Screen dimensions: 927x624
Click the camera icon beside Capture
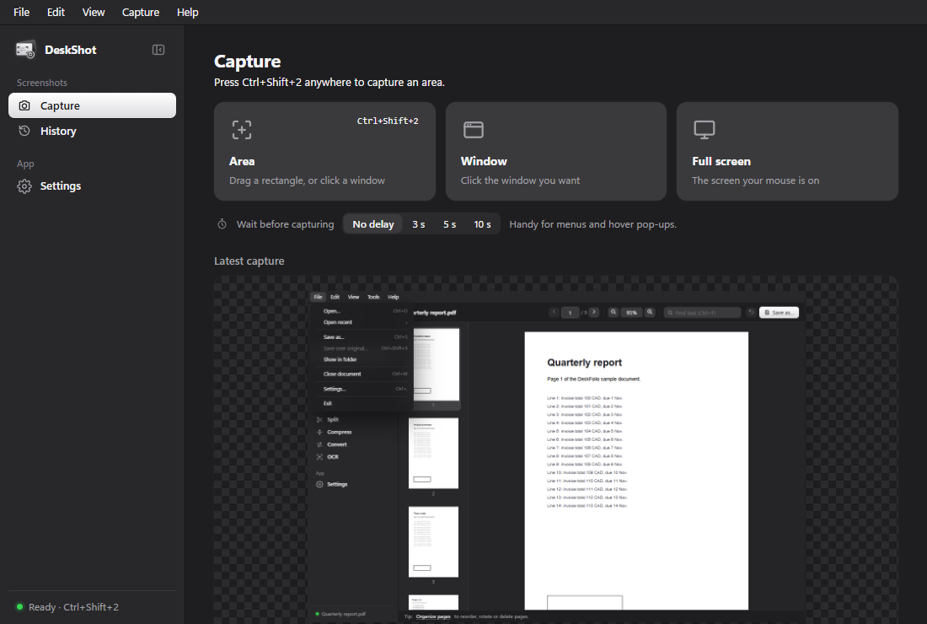(x=24, y=105)
